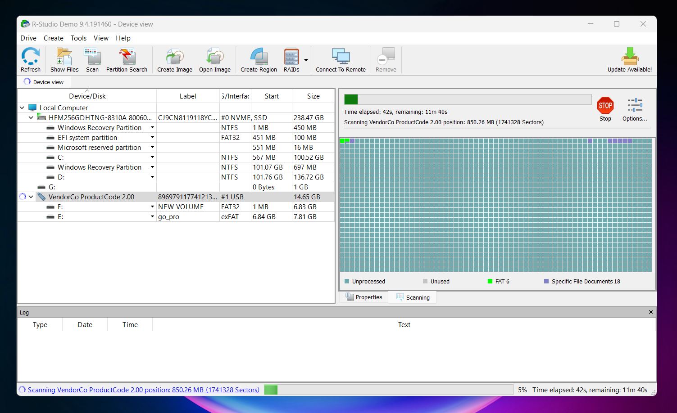Click the EFI system partition icon
The height and width of the screenshot is (413, 677).
[x=50, y=138]
